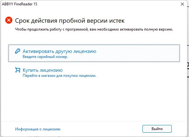The width and height of the screenshot is (189, 137).
Task: Open the Информация о лицензиях link
Action: [x=38, y=129]
